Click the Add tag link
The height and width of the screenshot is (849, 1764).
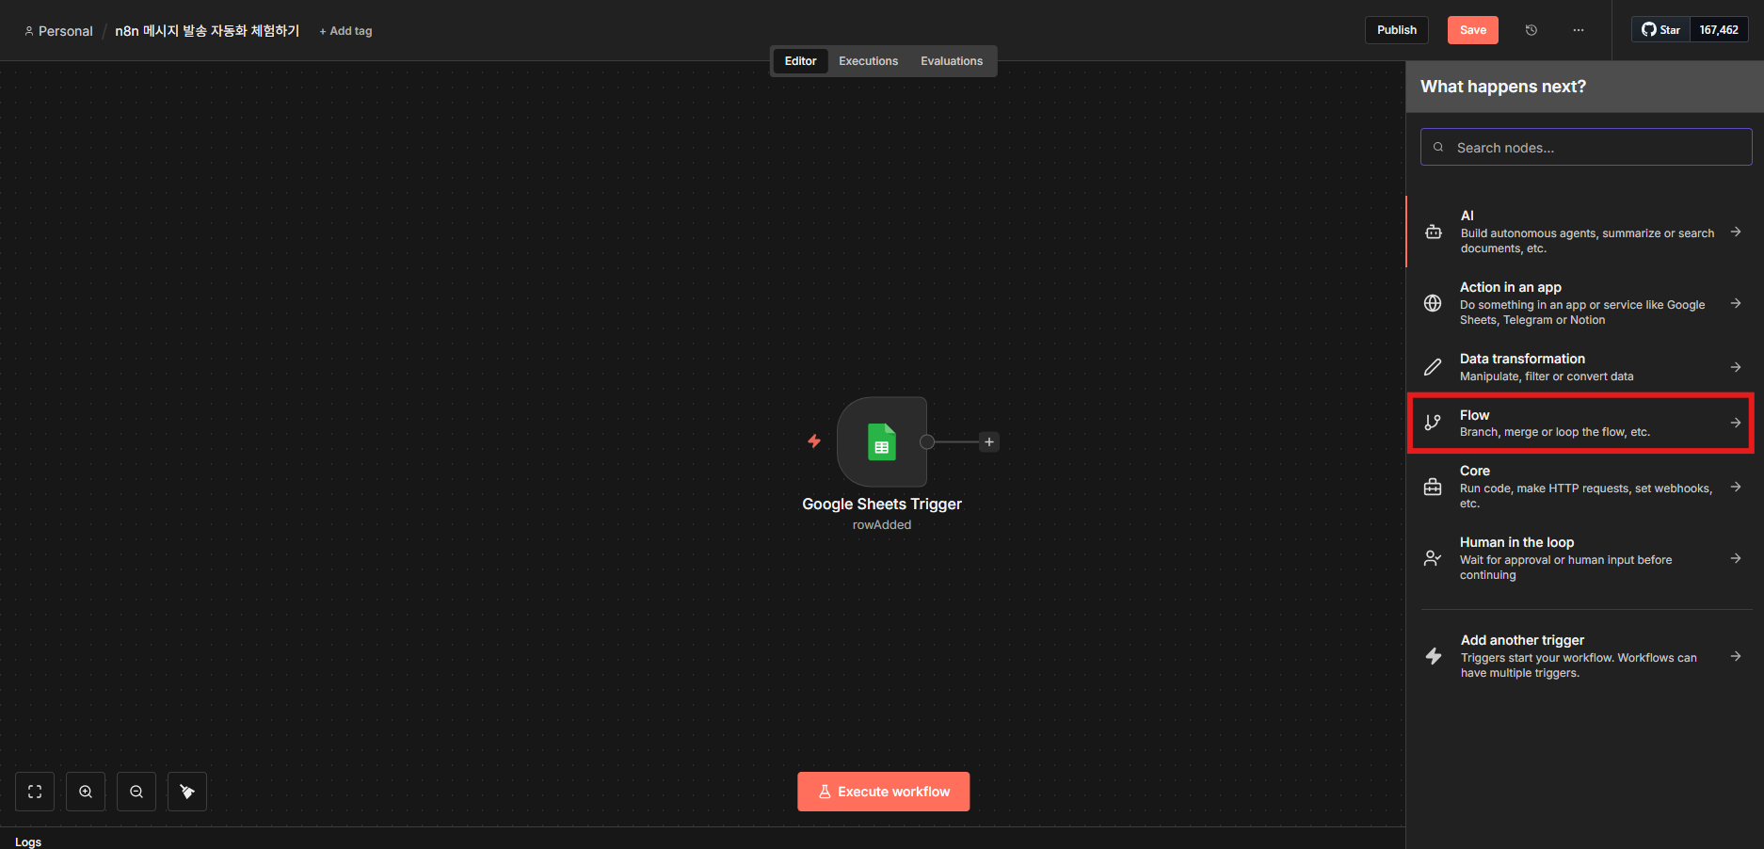coord(346,31)
